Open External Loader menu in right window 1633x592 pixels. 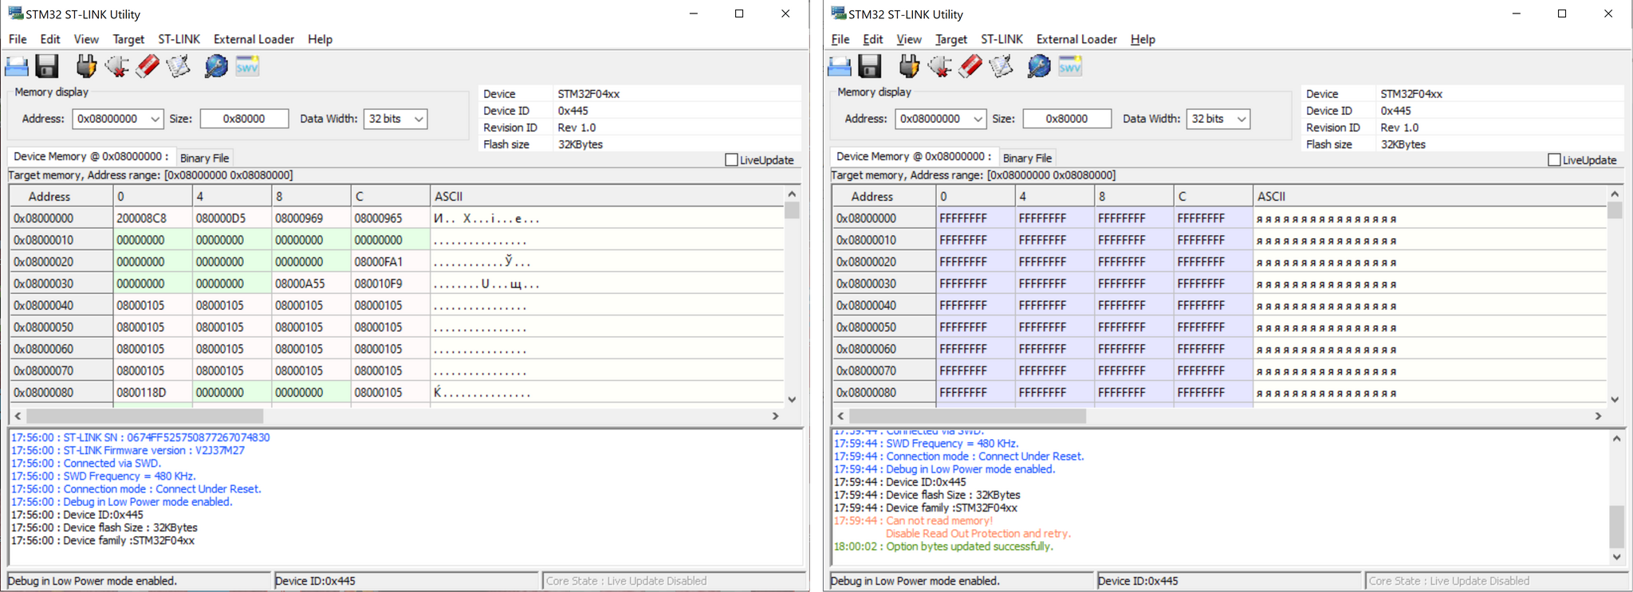click(x=1076, y=39)
